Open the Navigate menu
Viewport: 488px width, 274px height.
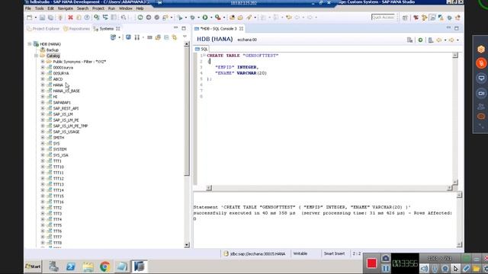point(66,8)
